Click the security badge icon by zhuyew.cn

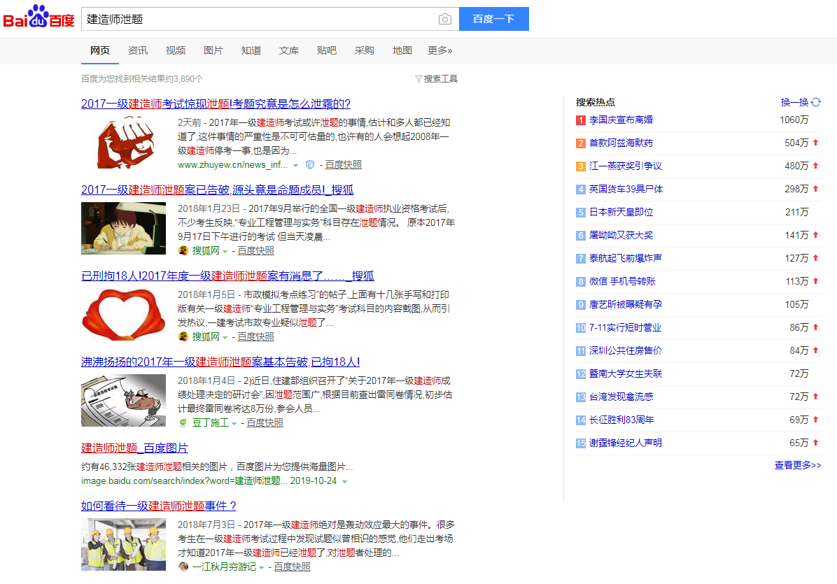(x=309, y=165)
